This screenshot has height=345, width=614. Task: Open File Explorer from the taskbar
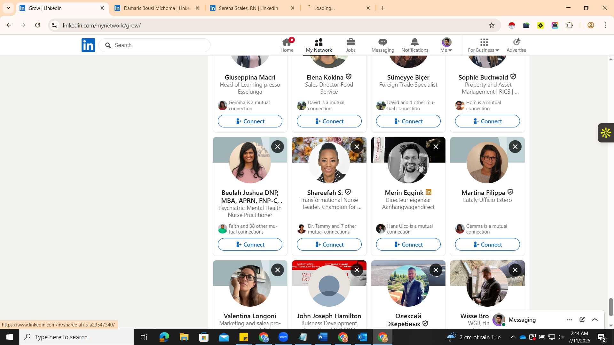click(184, 337)
